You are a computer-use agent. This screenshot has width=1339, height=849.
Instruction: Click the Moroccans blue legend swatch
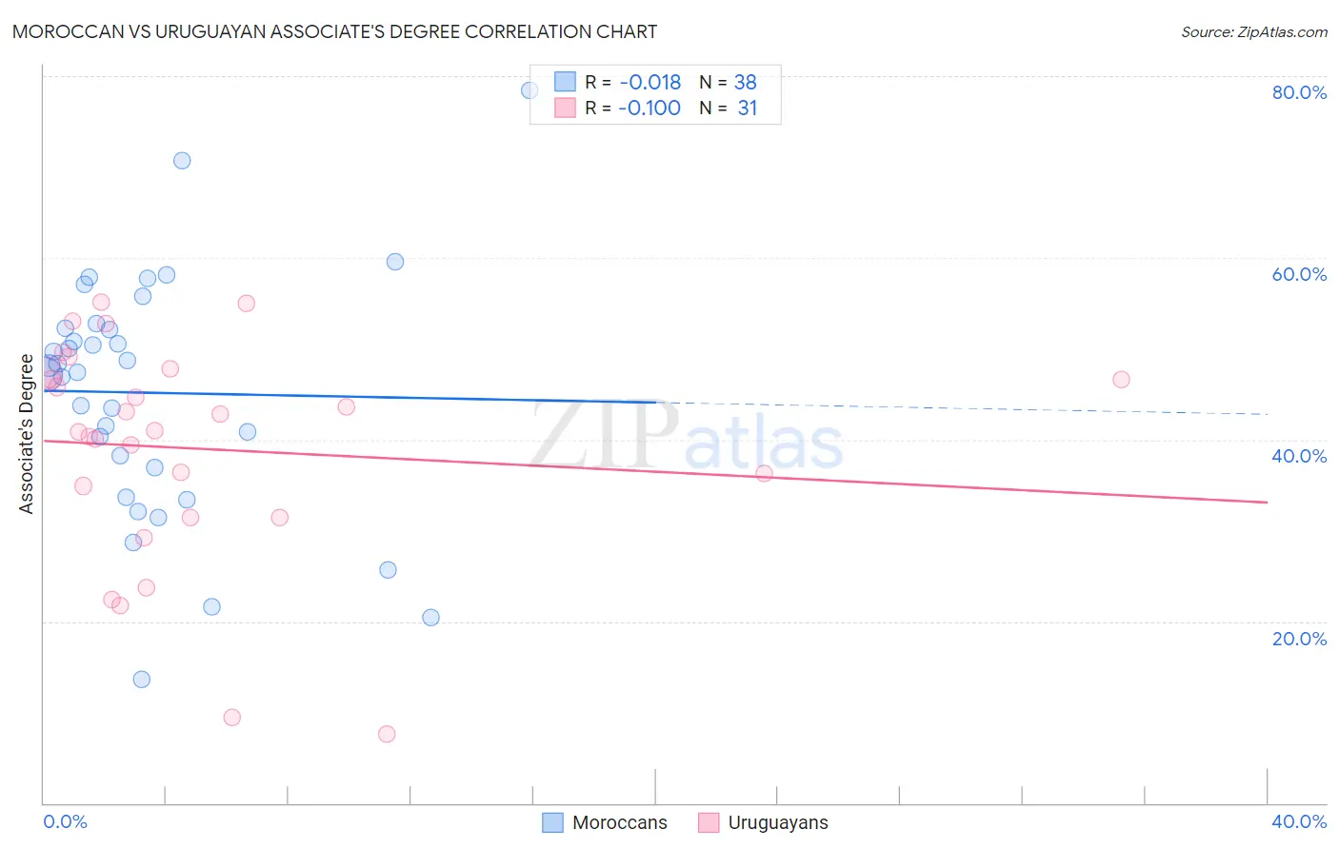click(552, 822)
